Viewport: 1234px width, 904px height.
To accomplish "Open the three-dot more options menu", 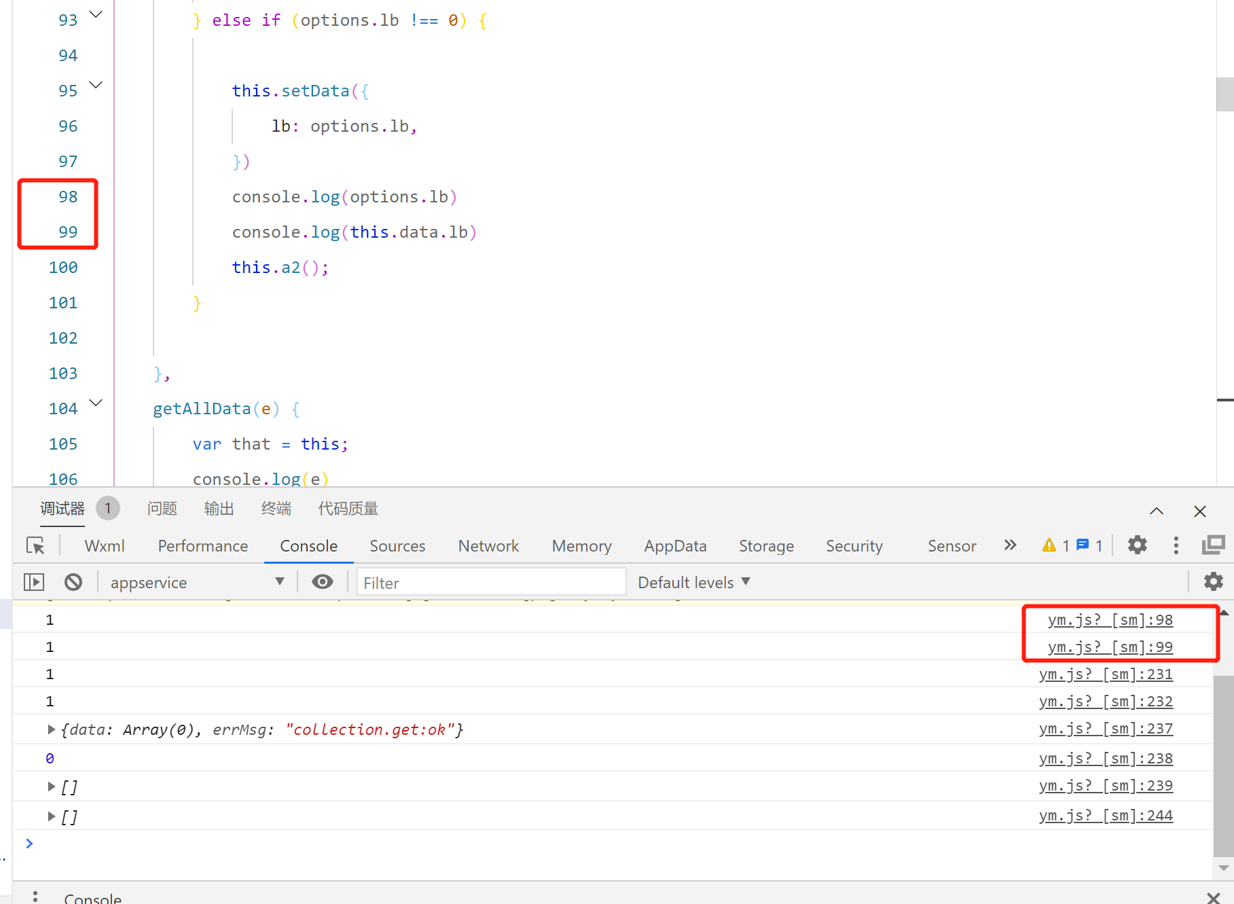I will point(1176,545).
